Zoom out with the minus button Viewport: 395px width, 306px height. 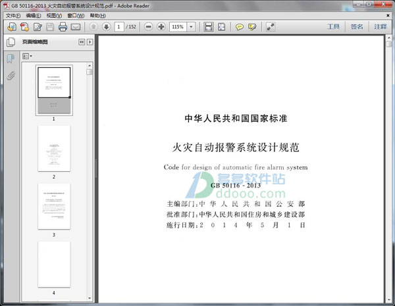149,26
